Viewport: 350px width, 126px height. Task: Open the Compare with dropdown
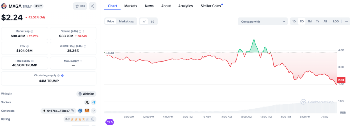263,22
